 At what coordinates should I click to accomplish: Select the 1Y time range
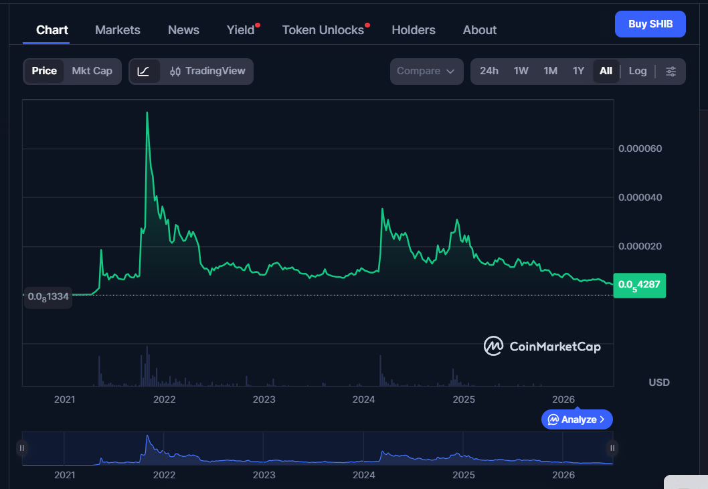(578, 72)
